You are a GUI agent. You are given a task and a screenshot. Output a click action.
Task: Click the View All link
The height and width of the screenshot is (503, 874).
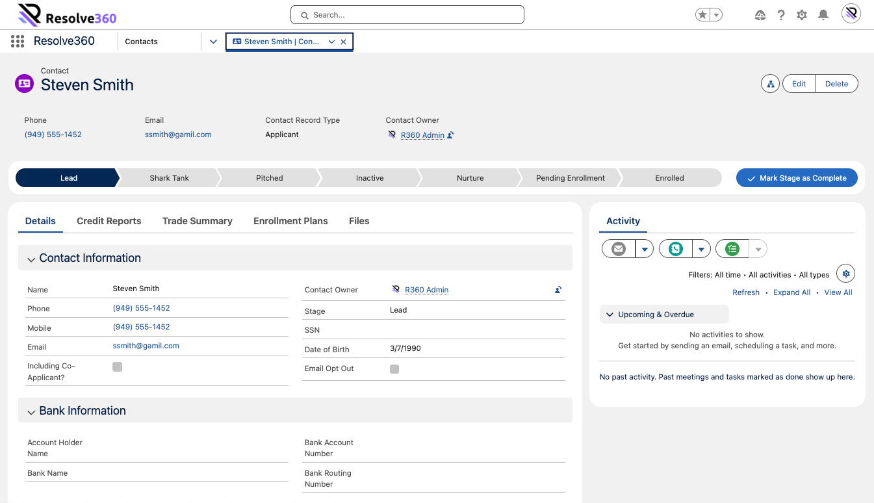[838, 292]
